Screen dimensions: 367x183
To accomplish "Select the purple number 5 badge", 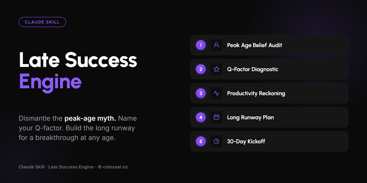I will [200, 141].
